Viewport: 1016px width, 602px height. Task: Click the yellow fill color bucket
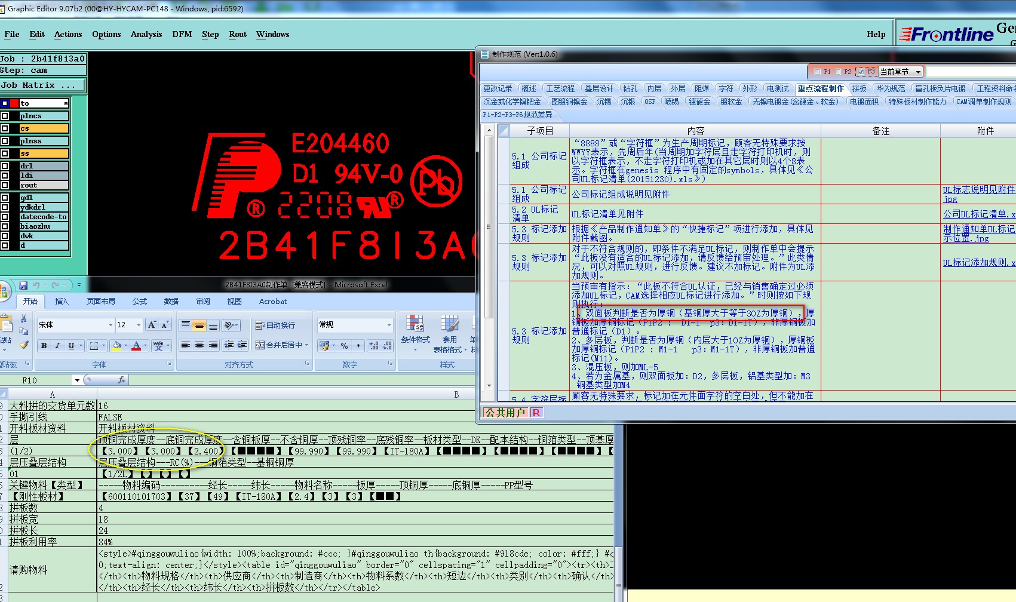coord(116,346)
